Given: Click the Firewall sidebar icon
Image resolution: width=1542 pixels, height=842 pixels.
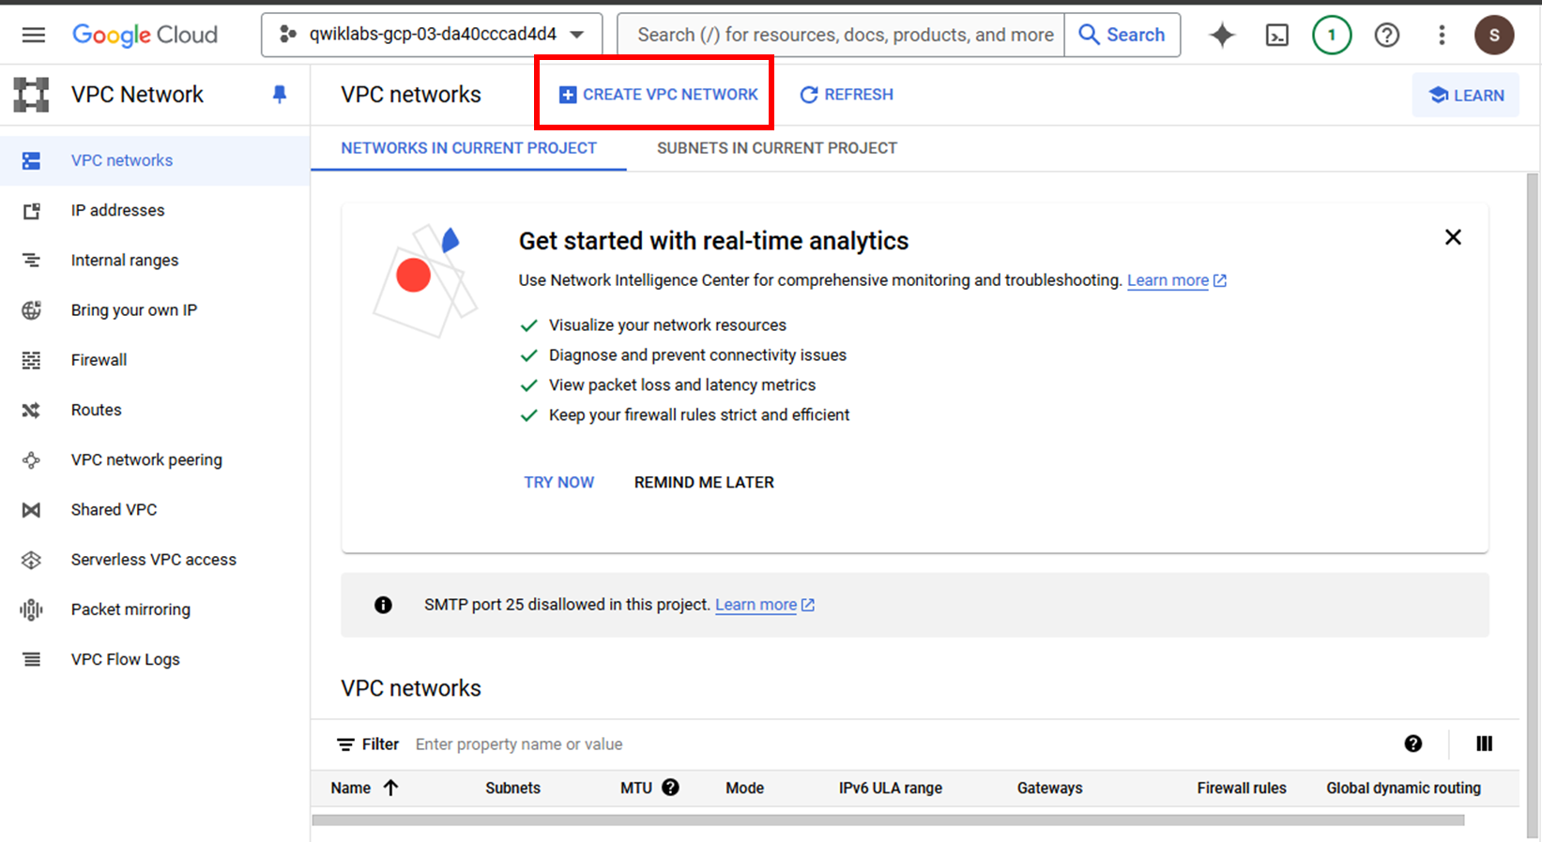Looking at the screenshot, I should (31, 360).
